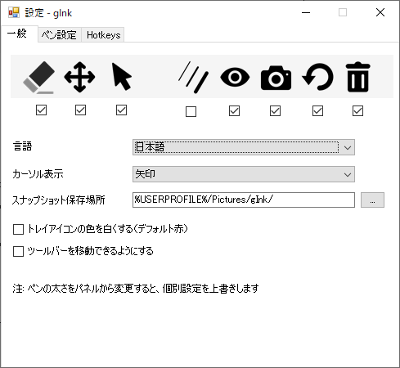
Task: Click the browse (...) button for the snapshot folder
Action: coord(372,200)
